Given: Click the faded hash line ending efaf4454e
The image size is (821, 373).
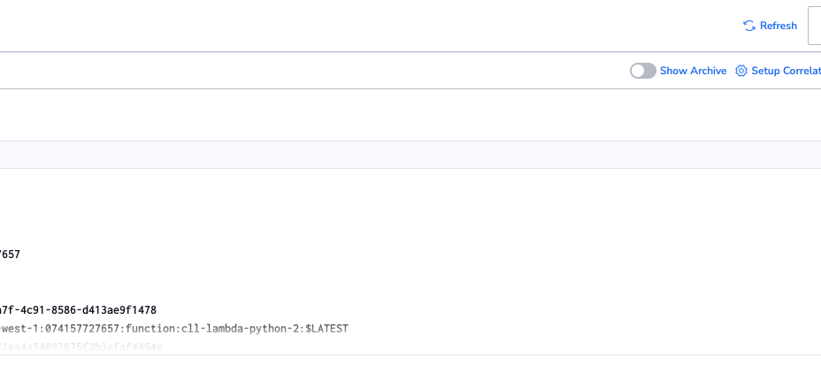Looking at the screenshot, I should [x=81, y=346].
